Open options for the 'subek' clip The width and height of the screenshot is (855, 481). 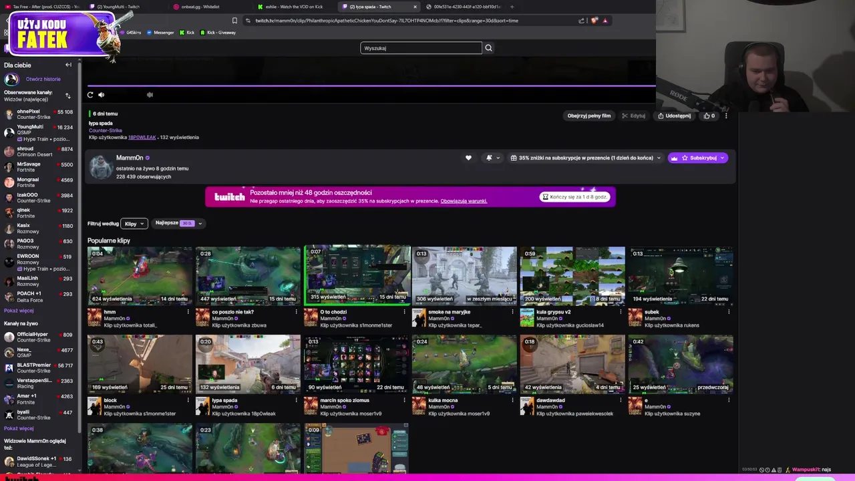729,312
